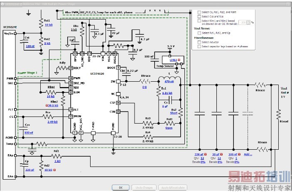Change the Rlim1 10 kΩ value
The image size is (292, 192).
coord(51,97)
